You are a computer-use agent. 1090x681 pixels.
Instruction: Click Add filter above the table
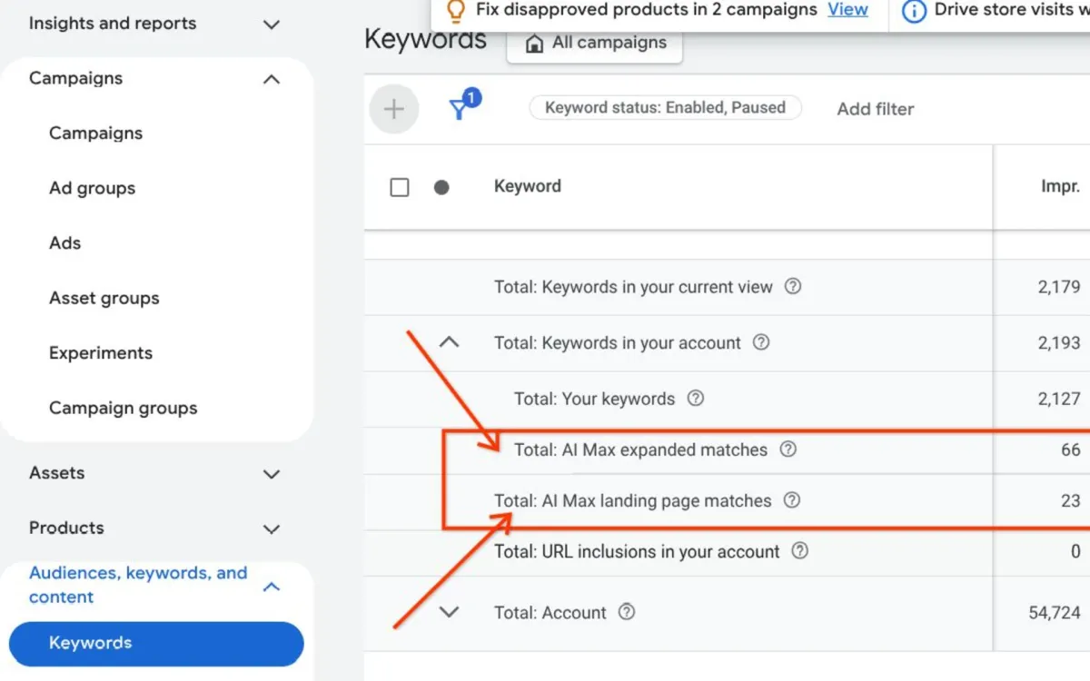(x=875, y=108)
